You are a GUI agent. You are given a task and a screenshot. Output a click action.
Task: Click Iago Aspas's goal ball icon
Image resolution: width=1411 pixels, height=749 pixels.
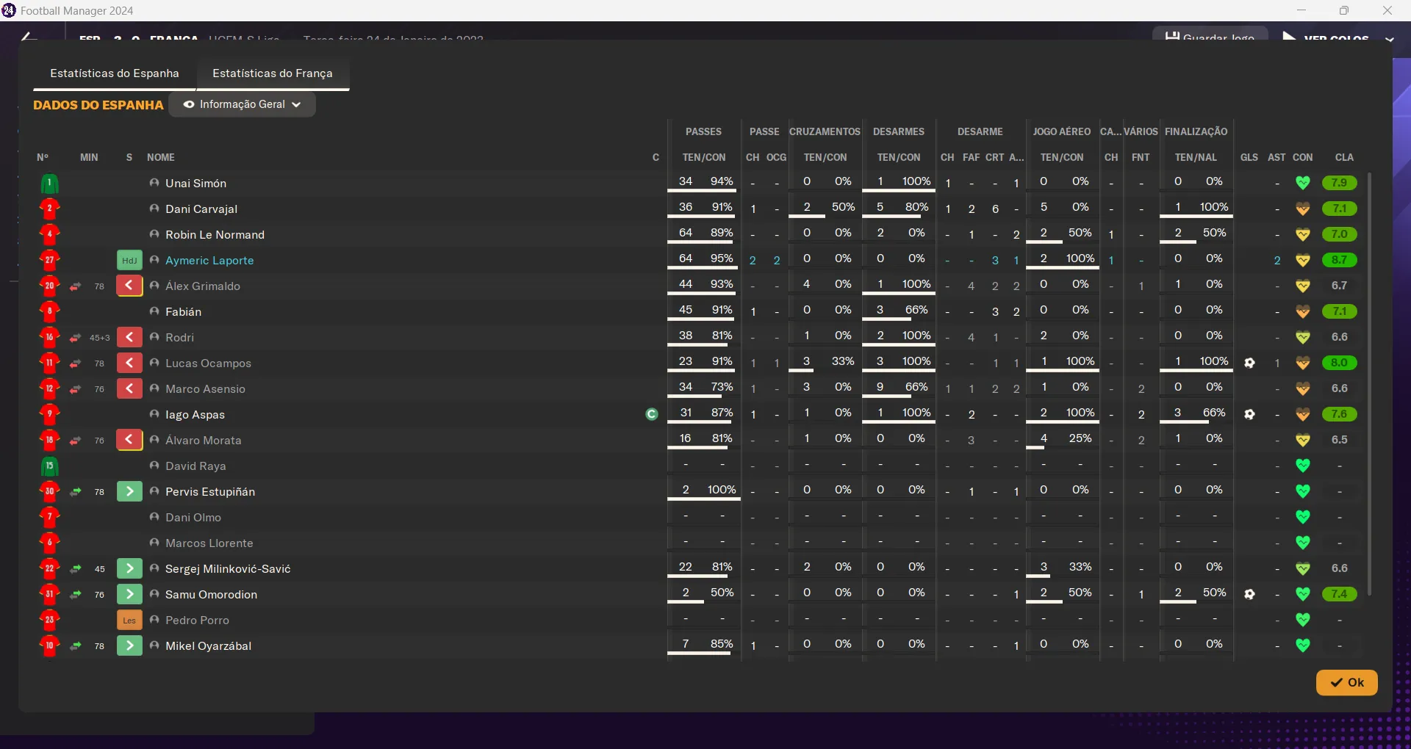point(1249,414)
